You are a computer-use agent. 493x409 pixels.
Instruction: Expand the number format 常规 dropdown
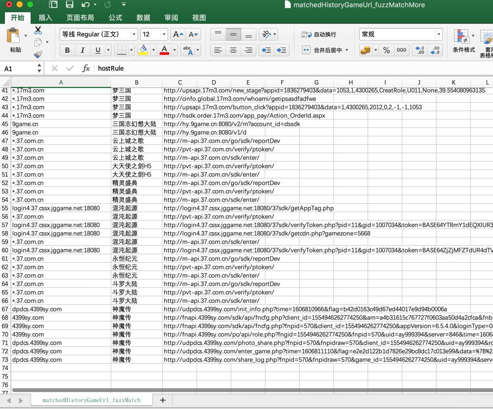click(x=438, y=34)
